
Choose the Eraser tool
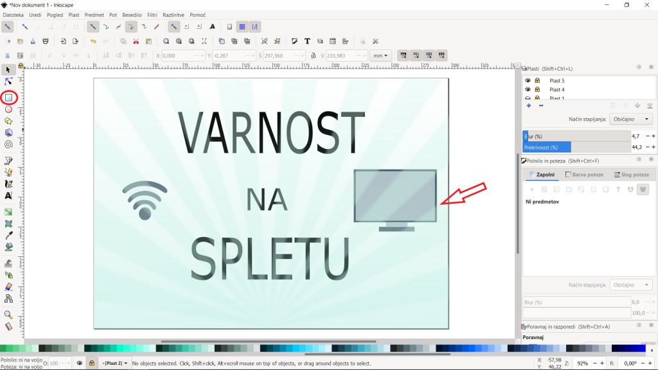click(x=8, y=287)
